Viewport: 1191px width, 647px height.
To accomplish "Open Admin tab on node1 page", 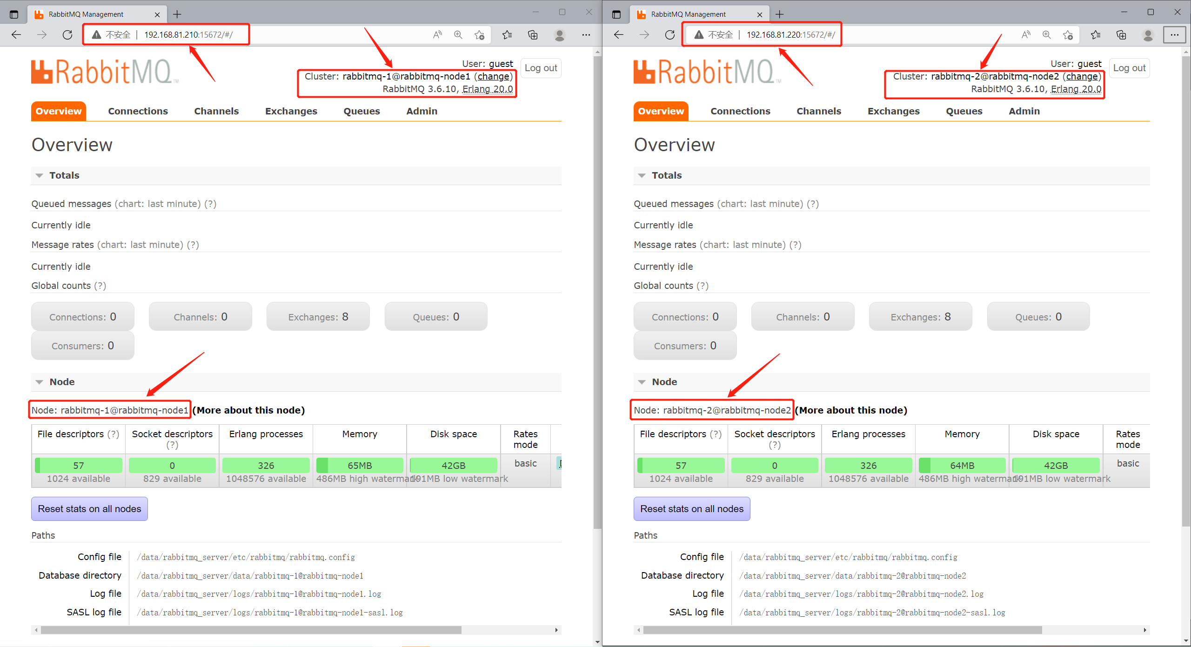I will pos(422,111).
